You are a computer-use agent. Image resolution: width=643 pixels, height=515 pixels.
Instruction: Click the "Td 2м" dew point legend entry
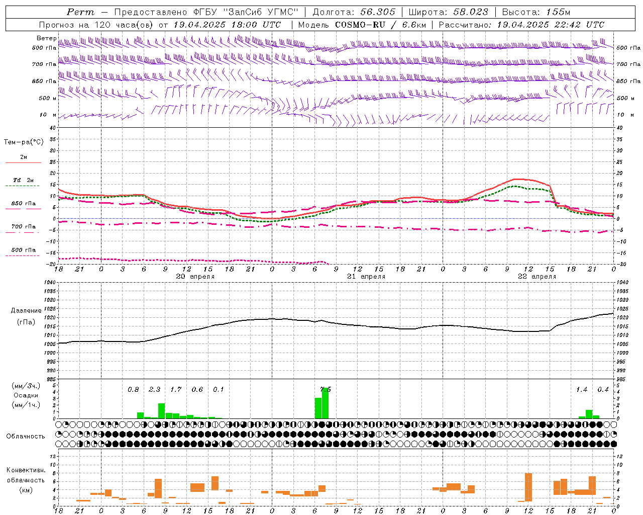click(23, 180)
